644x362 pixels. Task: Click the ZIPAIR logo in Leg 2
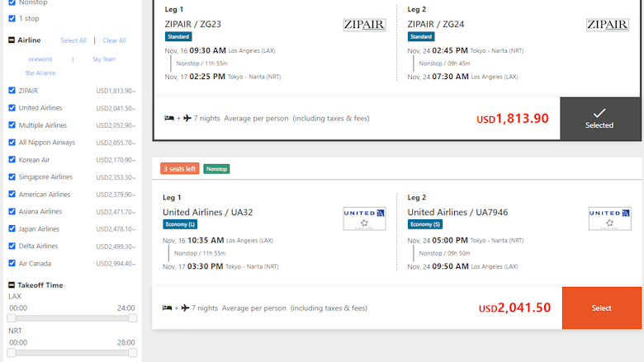[x=608, y=25]
